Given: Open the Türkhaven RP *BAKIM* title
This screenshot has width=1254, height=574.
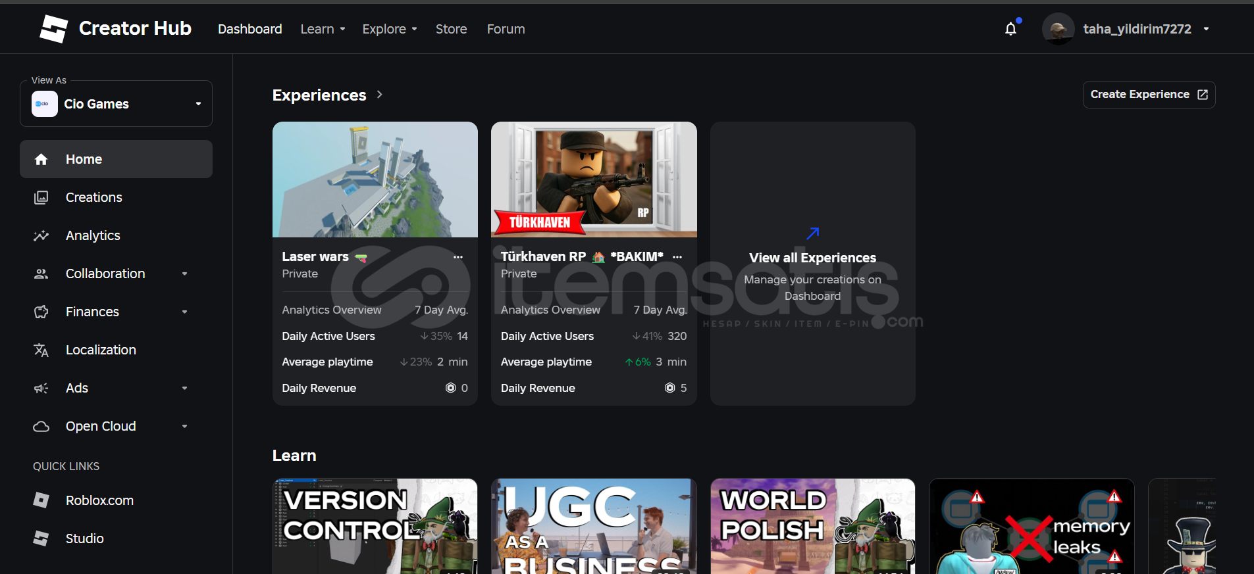Looking at the screenshot, I should [x=582, y=256].
